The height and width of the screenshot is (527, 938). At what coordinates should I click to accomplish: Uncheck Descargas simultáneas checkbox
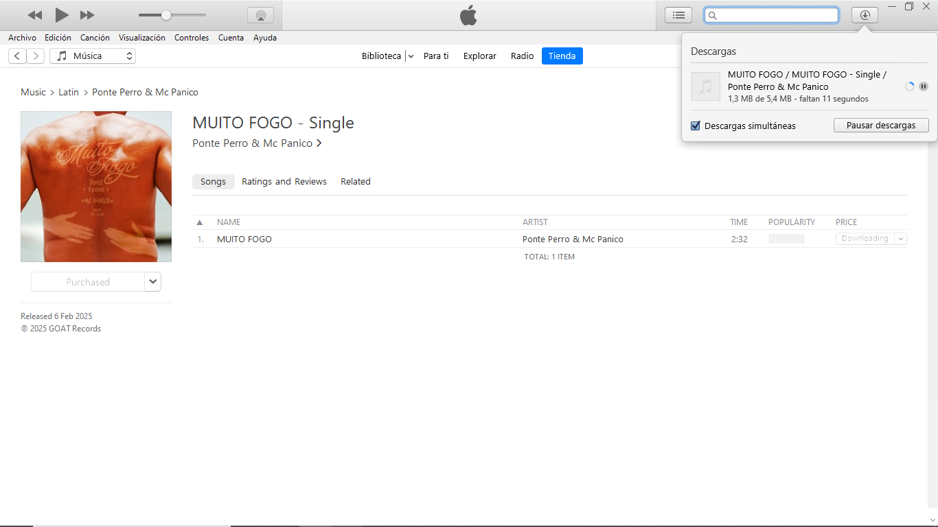(696, 126)
